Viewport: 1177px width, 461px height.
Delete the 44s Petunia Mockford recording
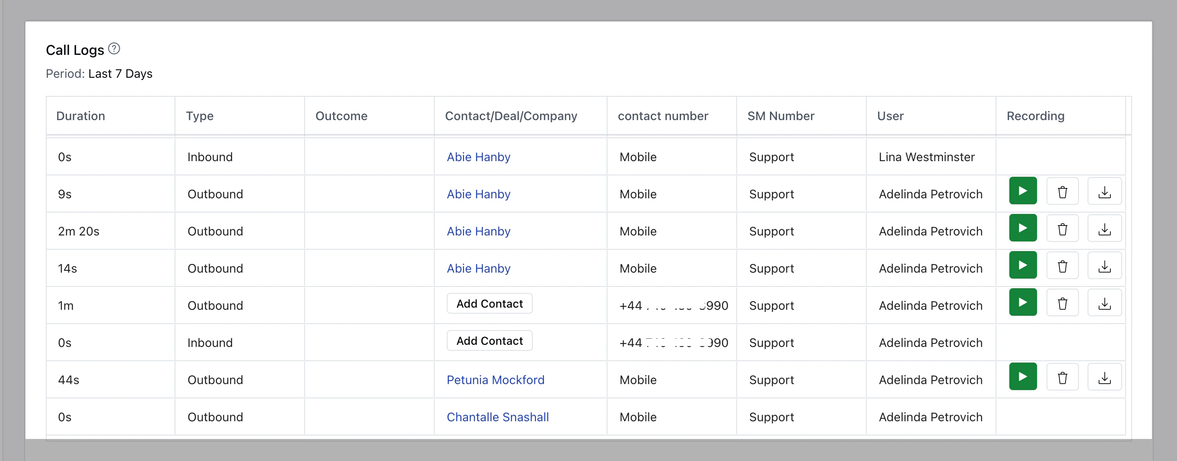(1062, 377)
